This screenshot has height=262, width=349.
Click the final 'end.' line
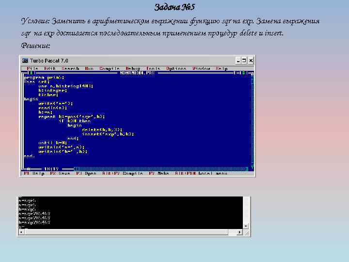30,156
